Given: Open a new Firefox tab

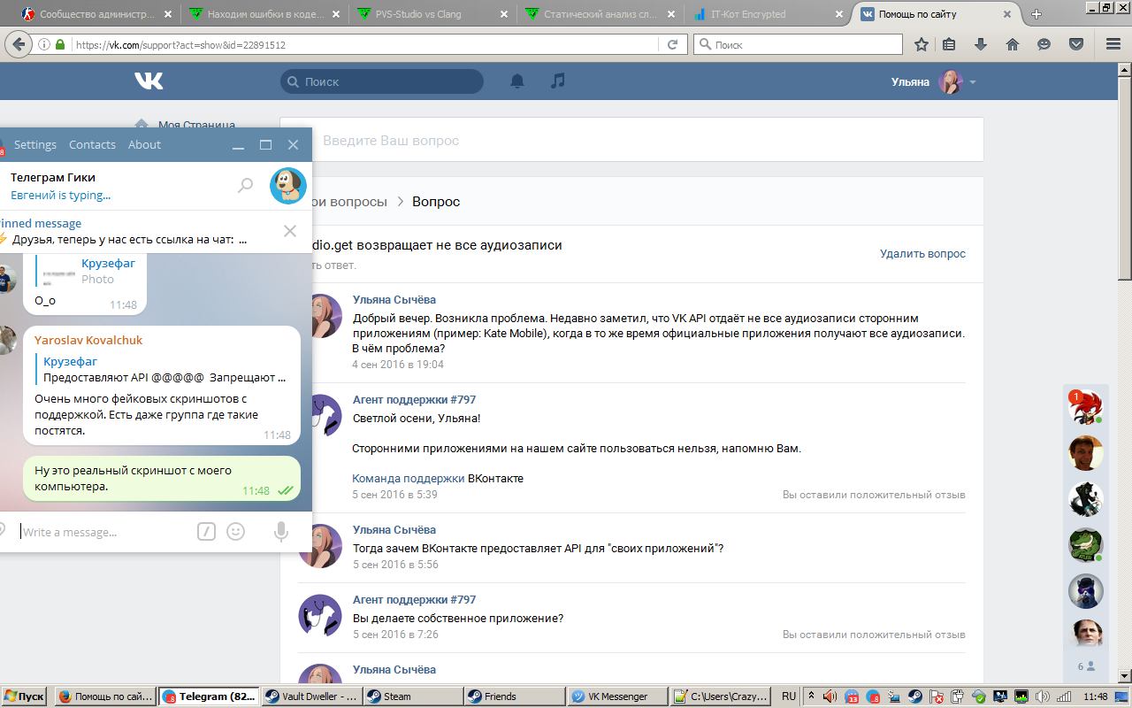Looking at the screenshot, I should tap(1036, 13).
